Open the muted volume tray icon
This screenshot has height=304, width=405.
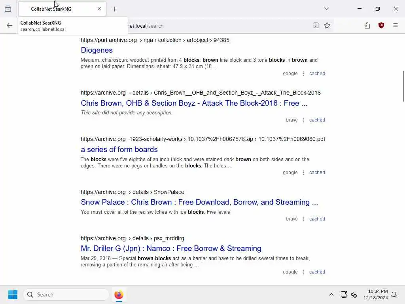click(354, 294)
